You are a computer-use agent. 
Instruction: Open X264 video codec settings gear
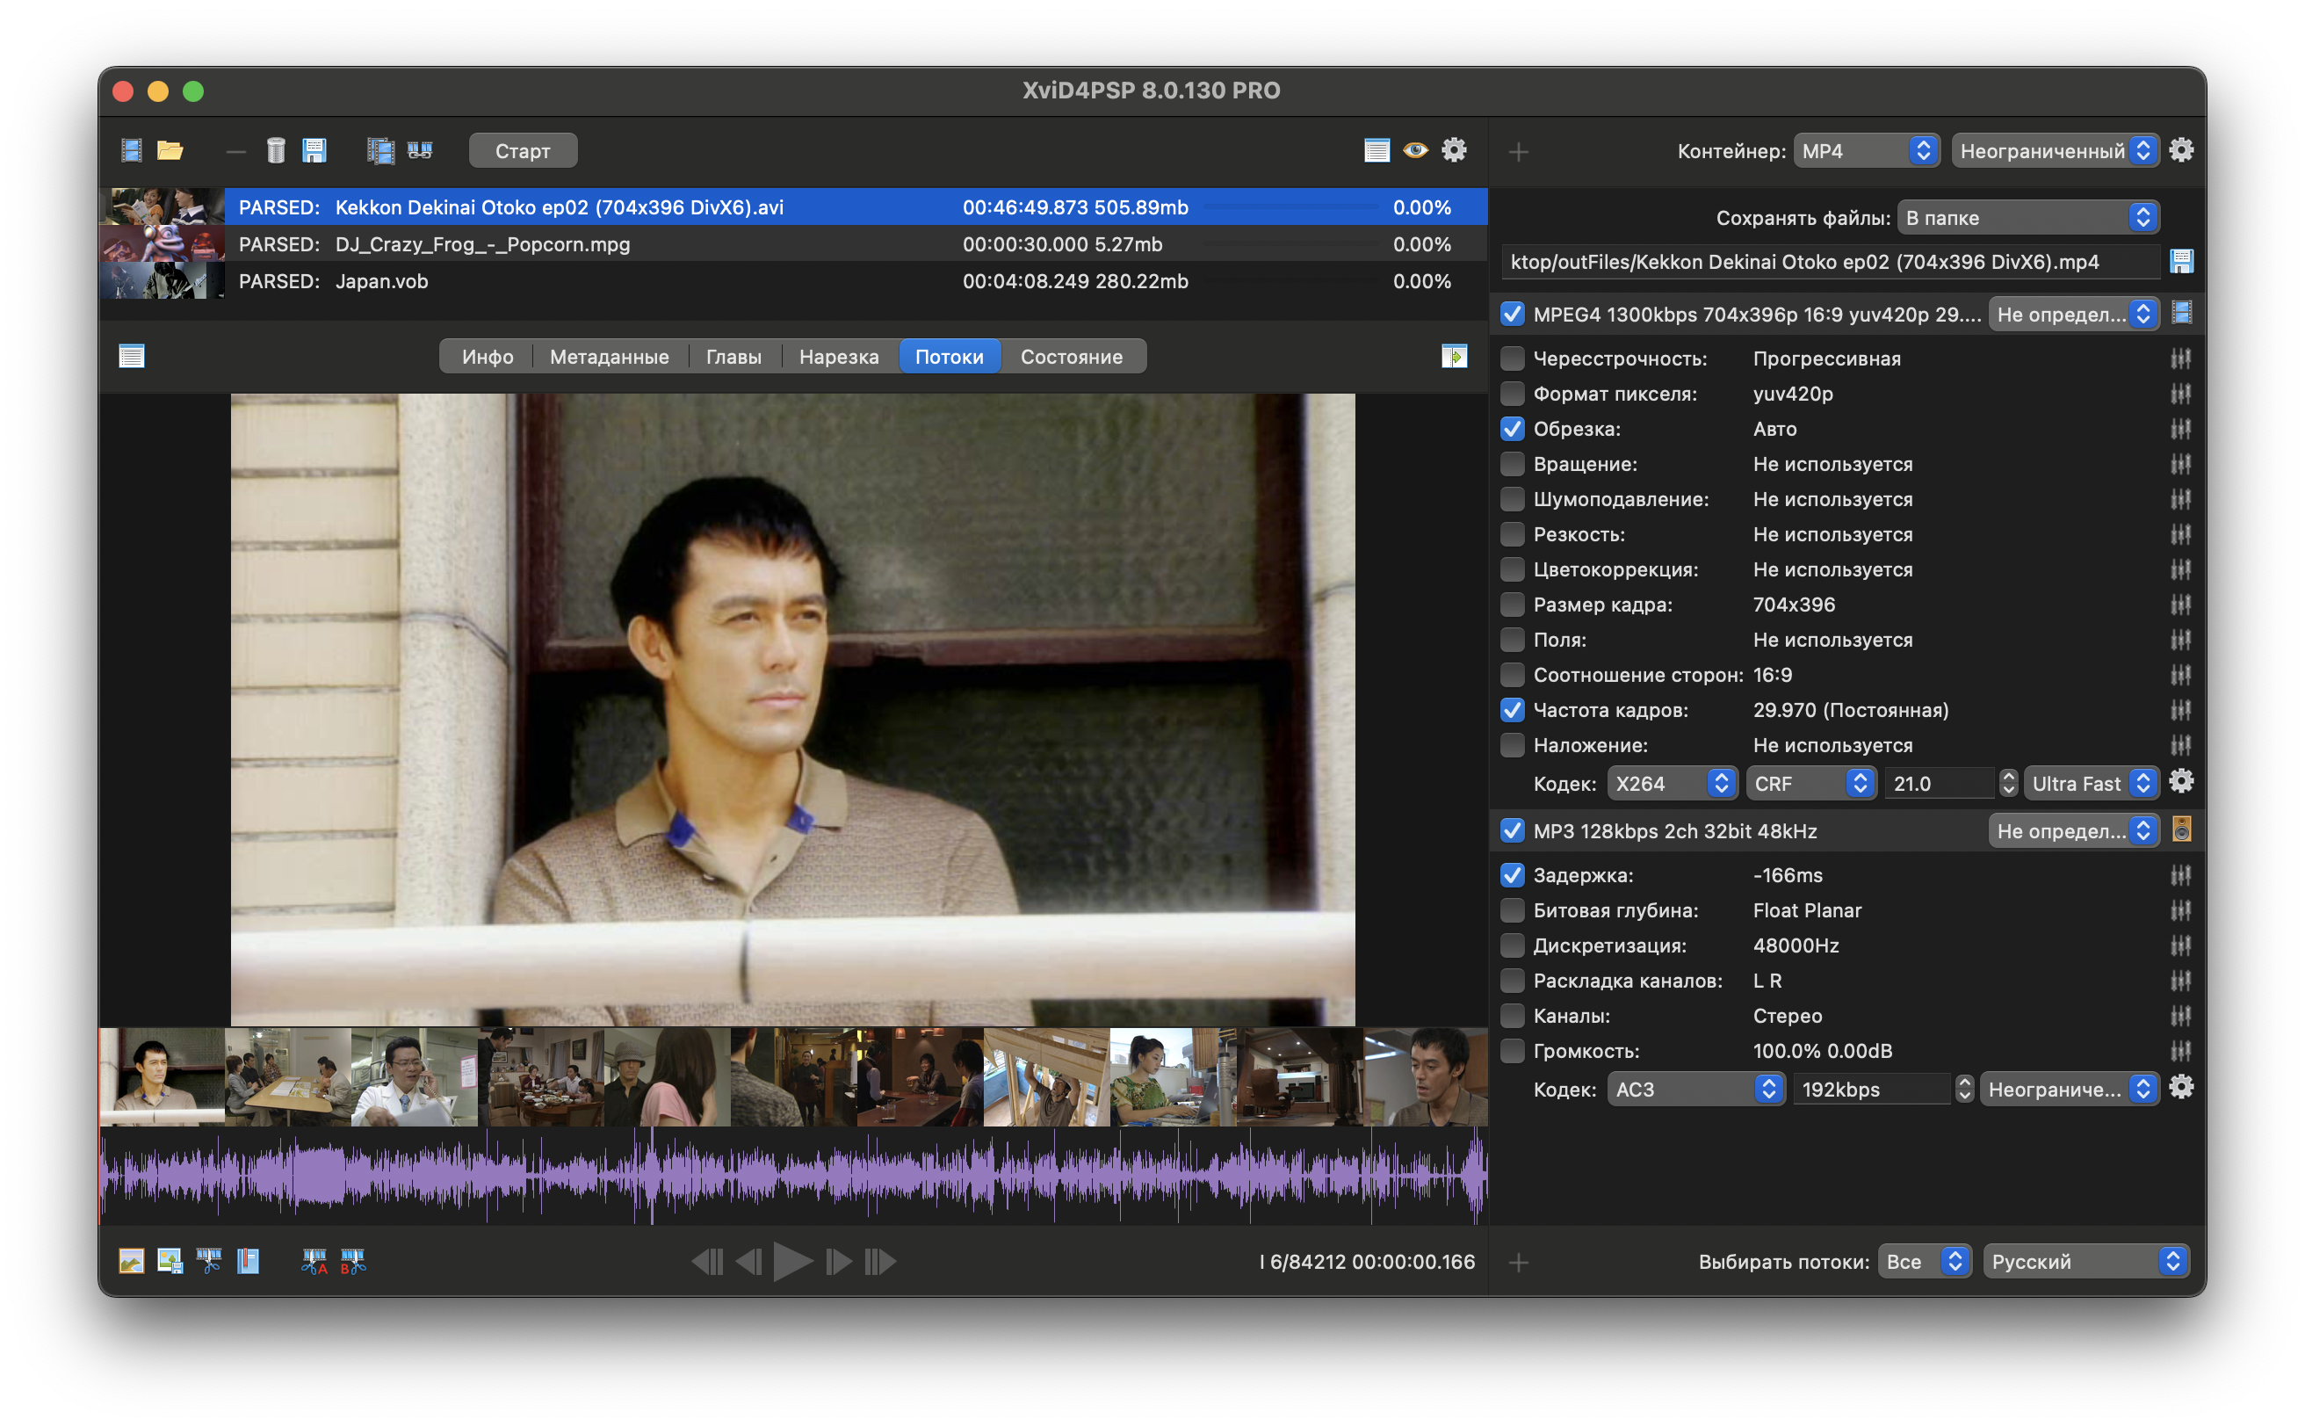(2180, 782)
